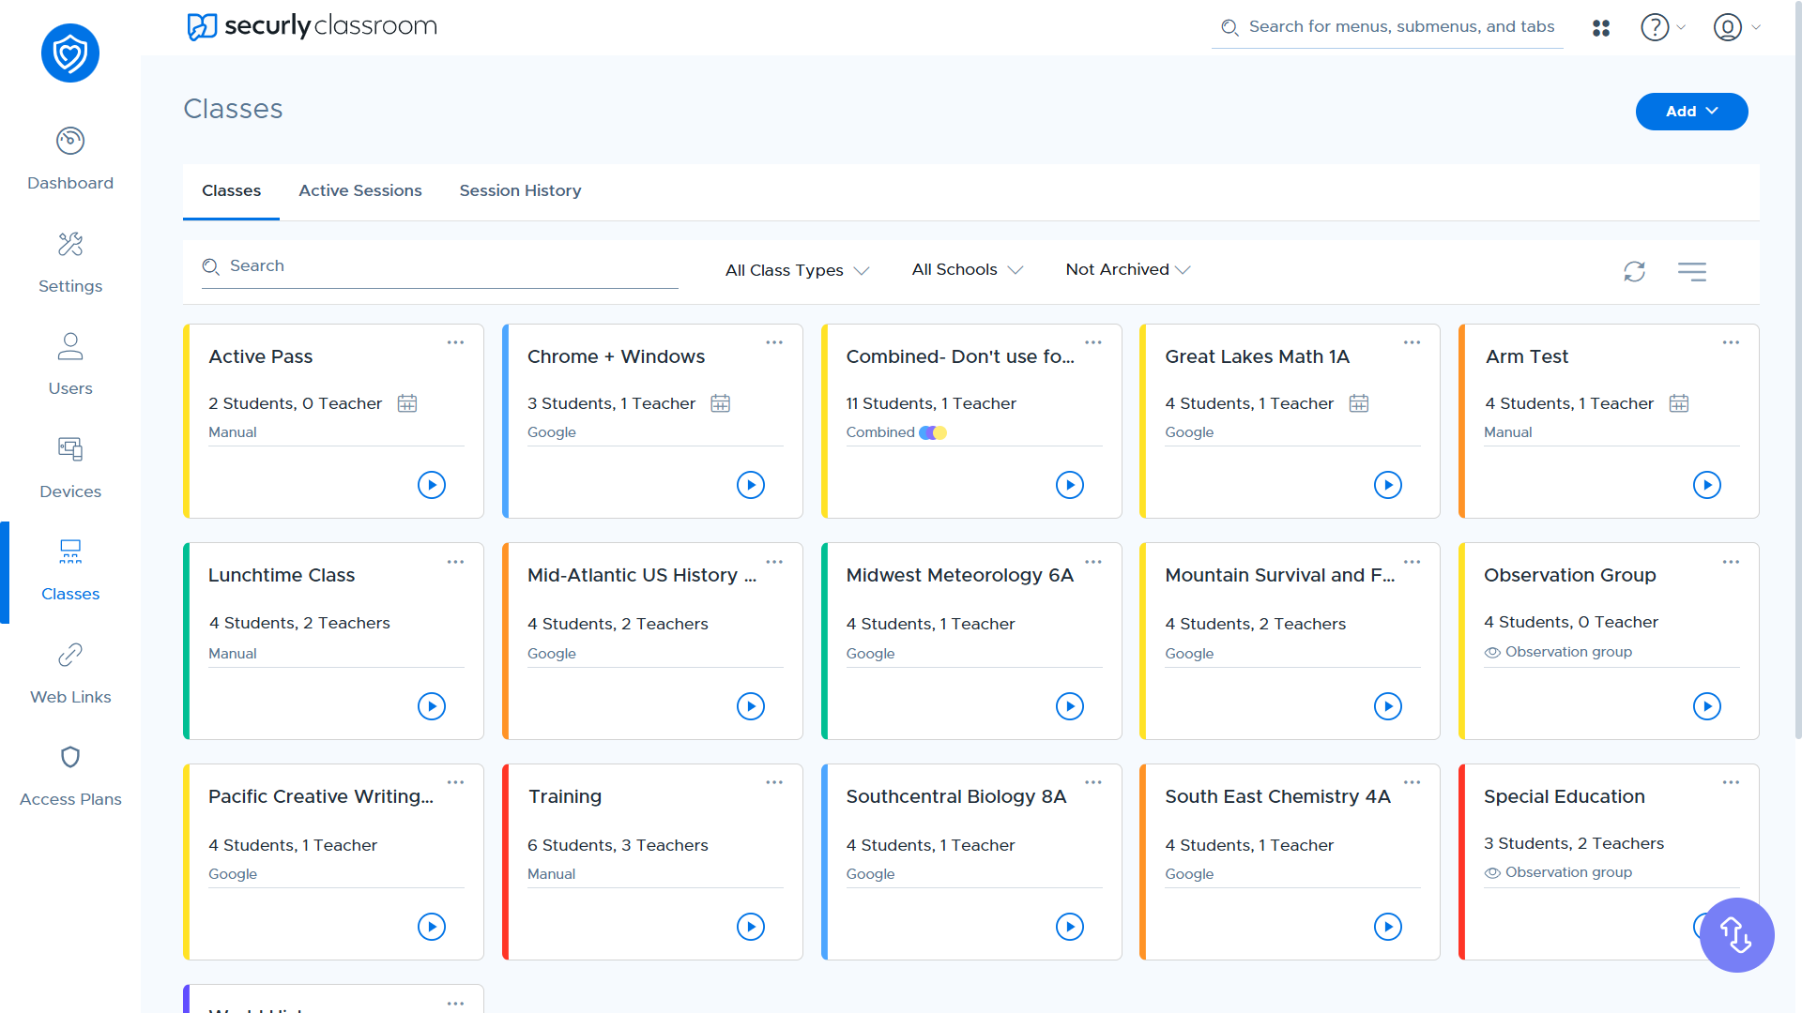
Task: Open Session History tab
Action: tap(520, 190)
